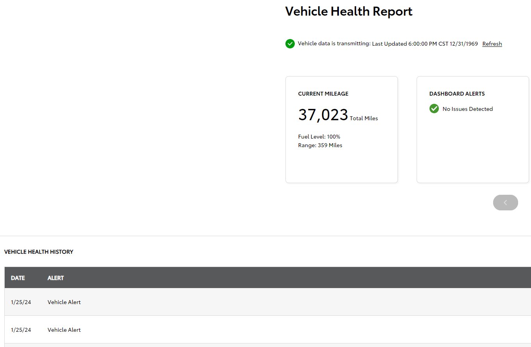
Task: Click the second row's Vehicle Alert entry
Action: click(64, 330)
